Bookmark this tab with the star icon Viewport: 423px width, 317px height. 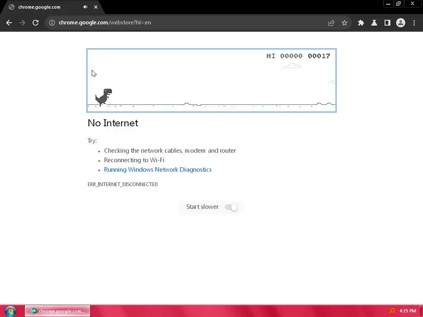pyautogui.click(x=345, y=23)
